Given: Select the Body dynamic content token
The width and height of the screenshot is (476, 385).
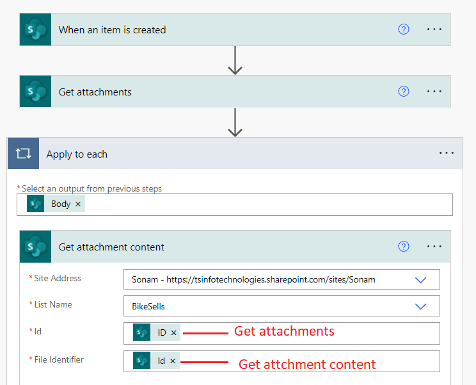Looking at the screenshot, I should coord(56,204).
